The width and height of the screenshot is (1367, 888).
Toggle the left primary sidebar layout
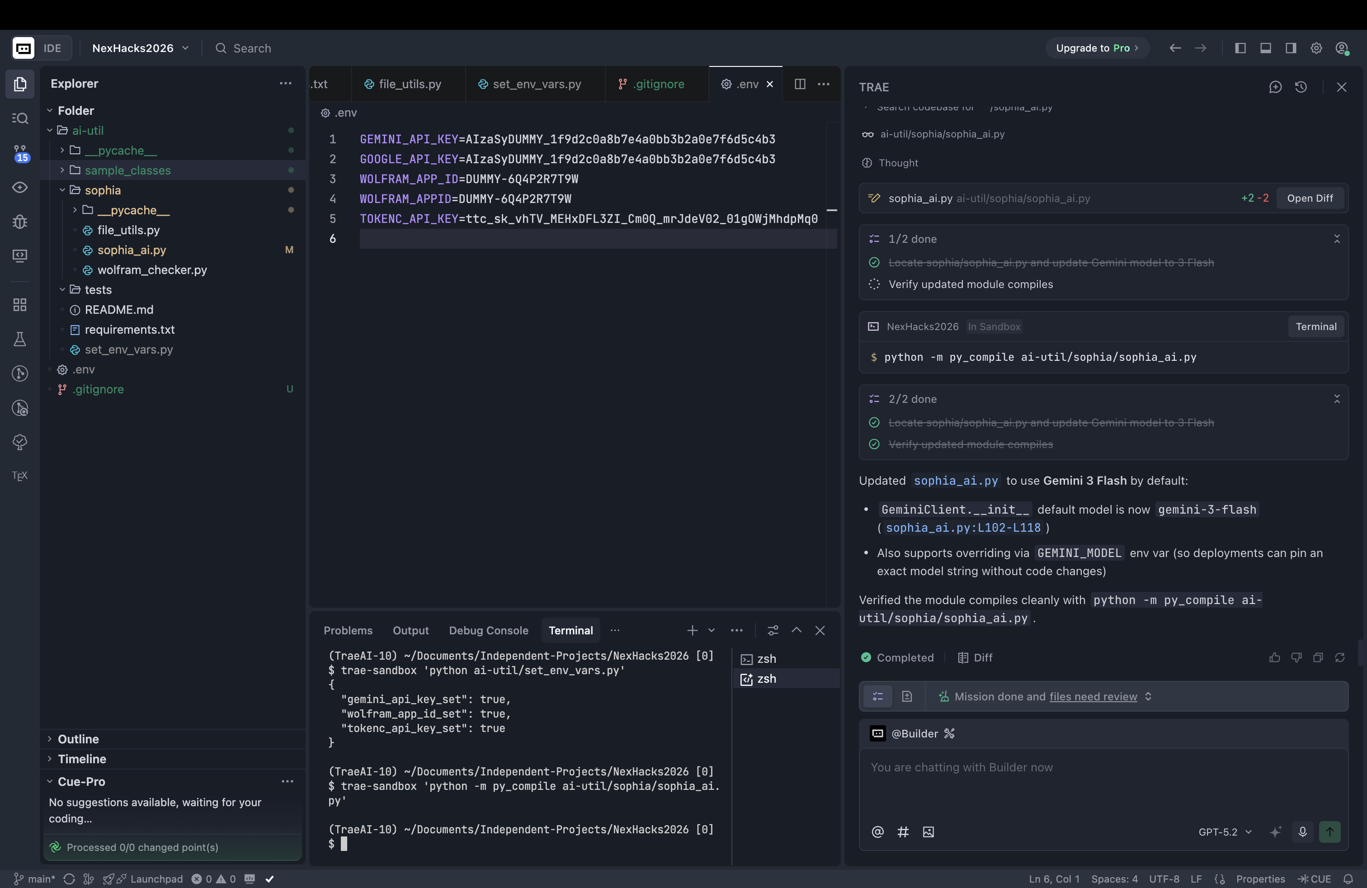click(1240, 48)
